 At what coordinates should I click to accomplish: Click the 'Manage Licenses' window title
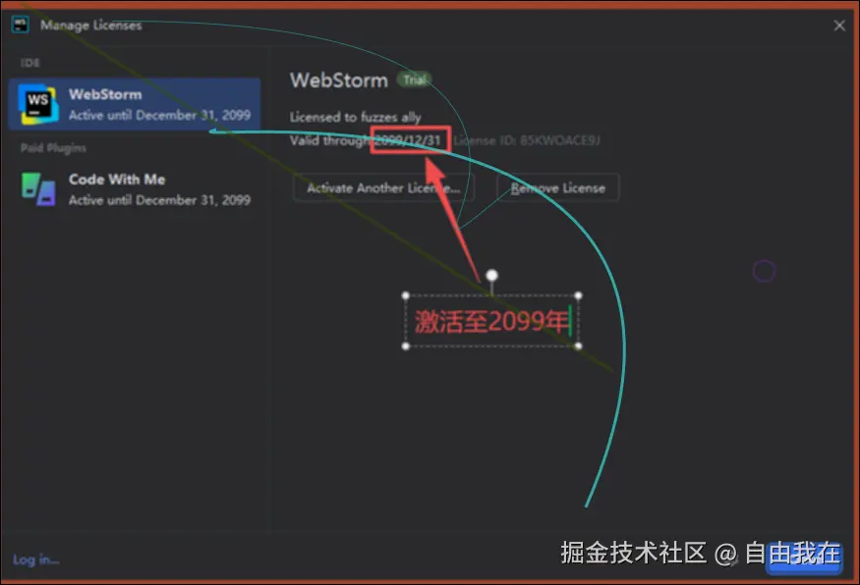[x=91, y=26]
